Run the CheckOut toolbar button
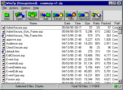The height and width of the screenshot is (90, 123). (84, 16)
